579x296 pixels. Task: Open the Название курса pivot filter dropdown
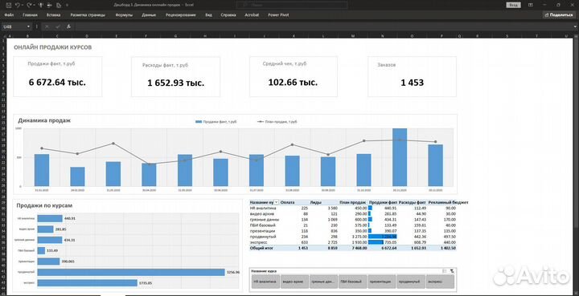click(x=276, y=202)
